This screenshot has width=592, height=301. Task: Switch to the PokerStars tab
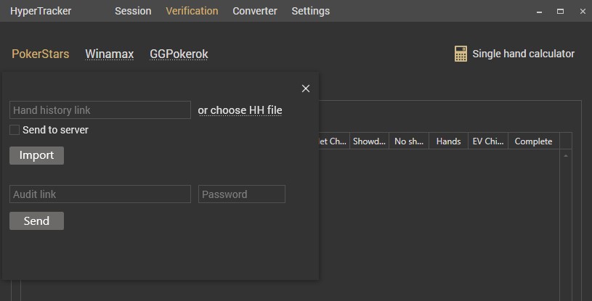pos(41,54)
